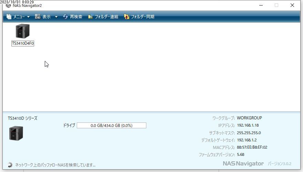Click the IPアドレス label
Image resolution: width=303 pixels, height=172 pixels.
click(227, 126)
